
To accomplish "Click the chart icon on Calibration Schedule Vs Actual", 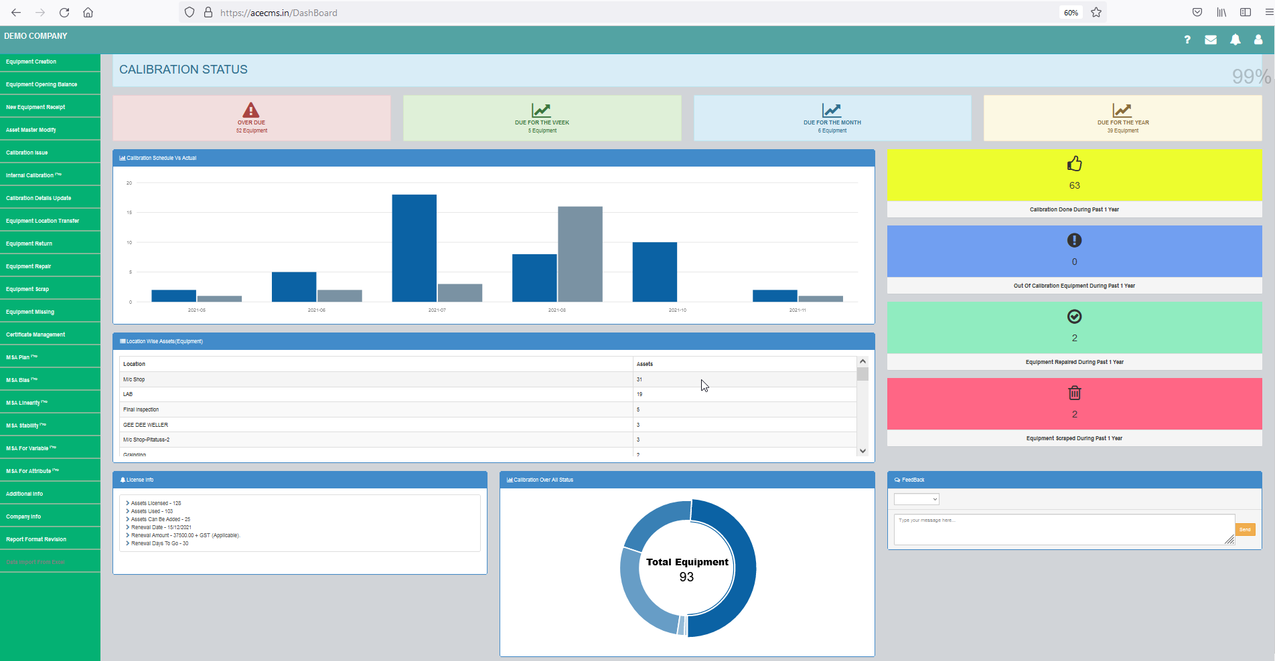I will pos(122,158).
